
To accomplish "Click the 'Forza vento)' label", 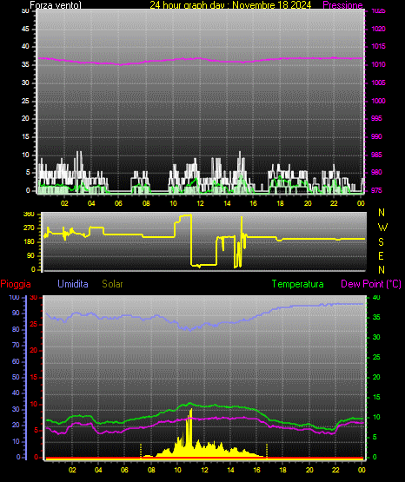I will [56, 5].
